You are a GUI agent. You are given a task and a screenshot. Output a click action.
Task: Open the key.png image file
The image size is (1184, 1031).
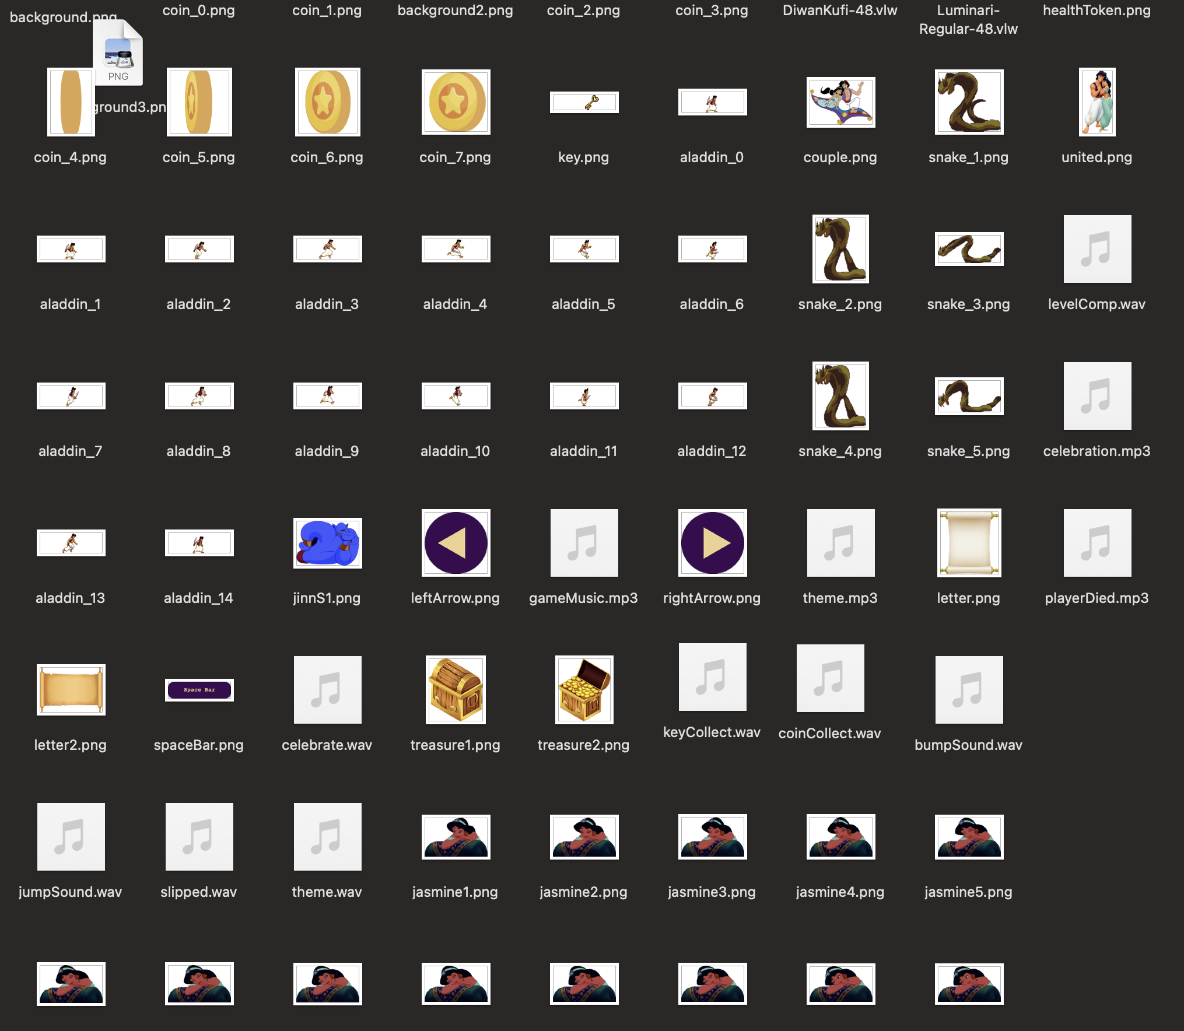point(584,102)
